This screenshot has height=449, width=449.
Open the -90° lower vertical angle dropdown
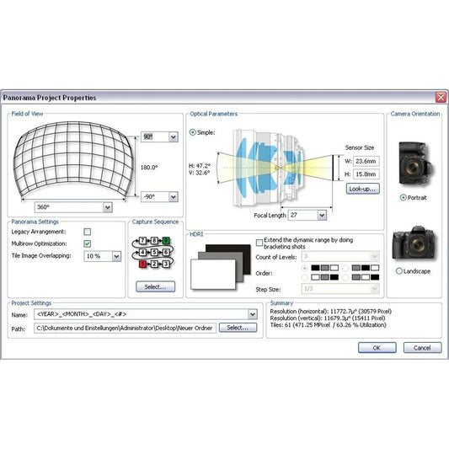174,197
